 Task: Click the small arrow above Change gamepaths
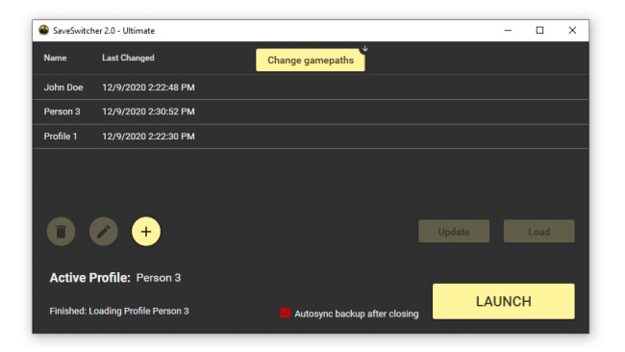click(364, 49)
